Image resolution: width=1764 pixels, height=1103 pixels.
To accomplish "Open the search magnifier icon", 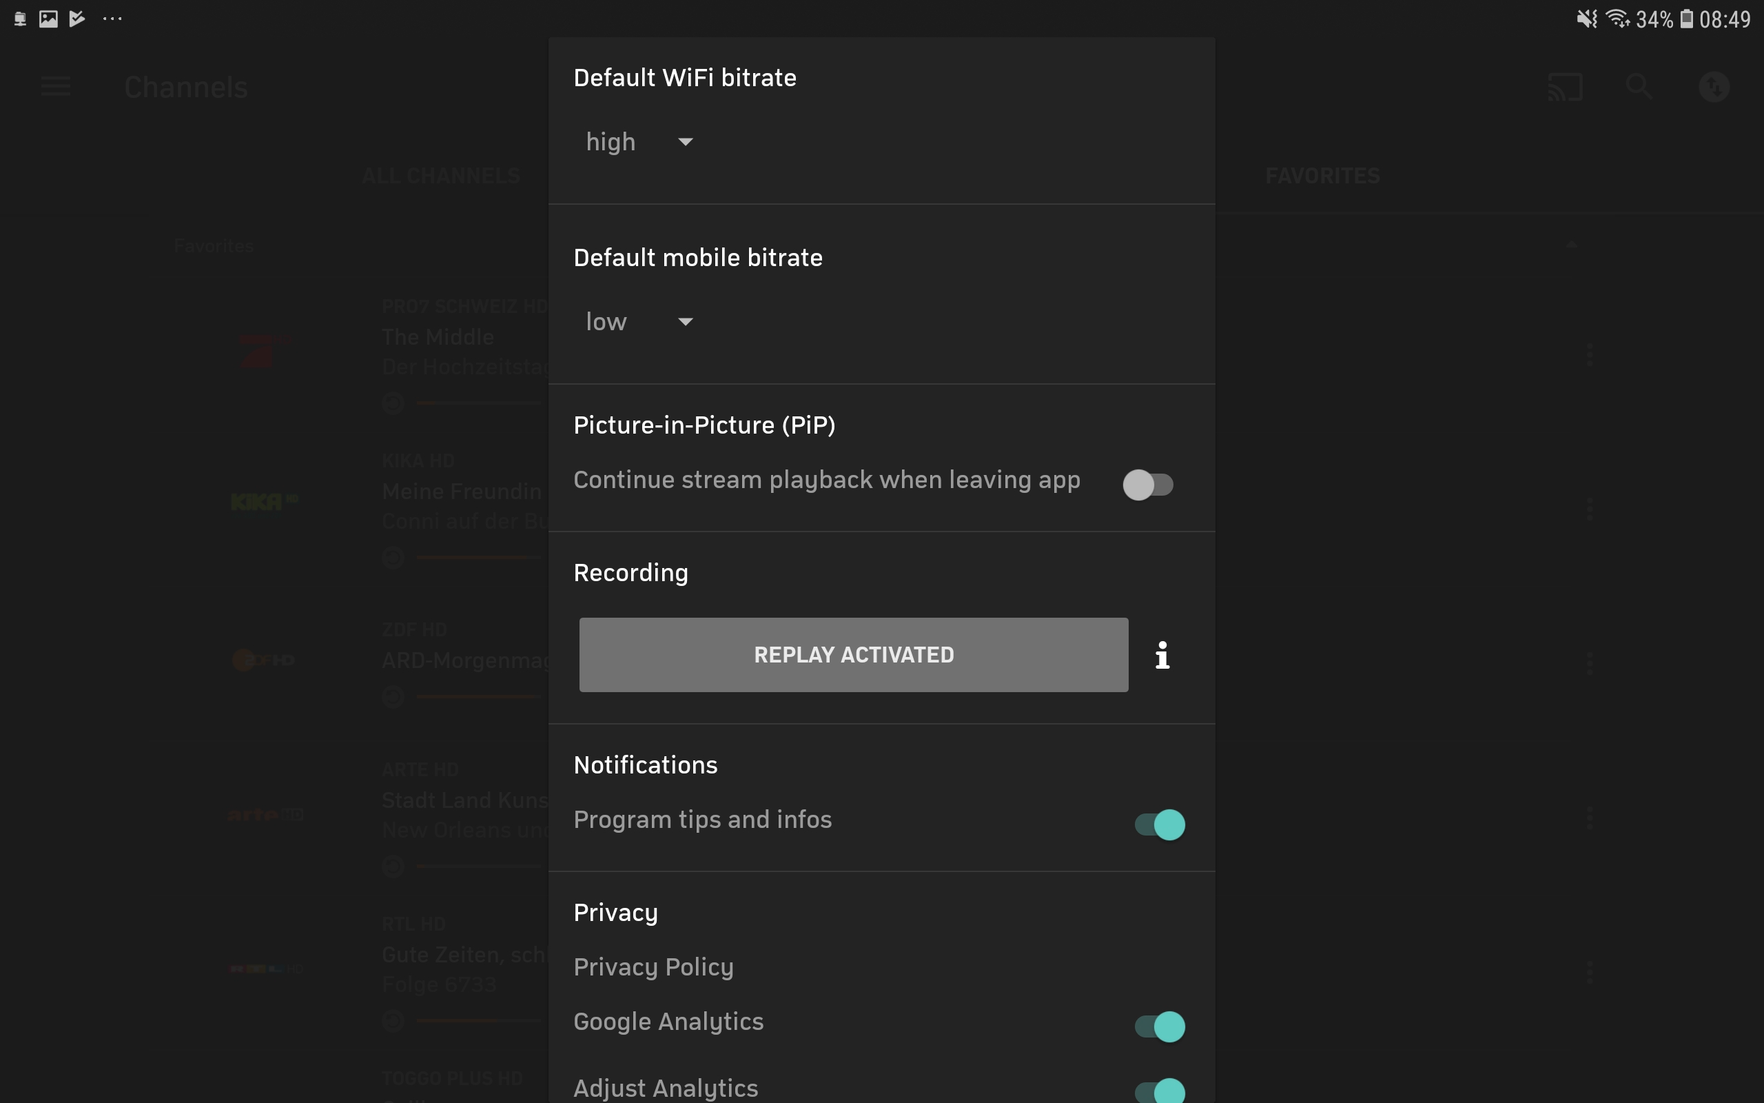I will [1639, 87].
